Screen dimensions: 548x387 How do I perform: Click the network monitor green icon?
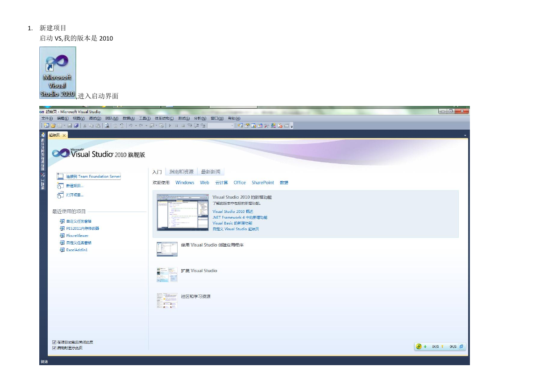click(x=419, y=346)
